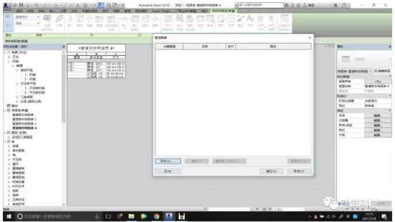The width and height of the screenshot is (395, 222).
Task: Click 取消 button in Manage Images dialog
Action: point(299,171)
